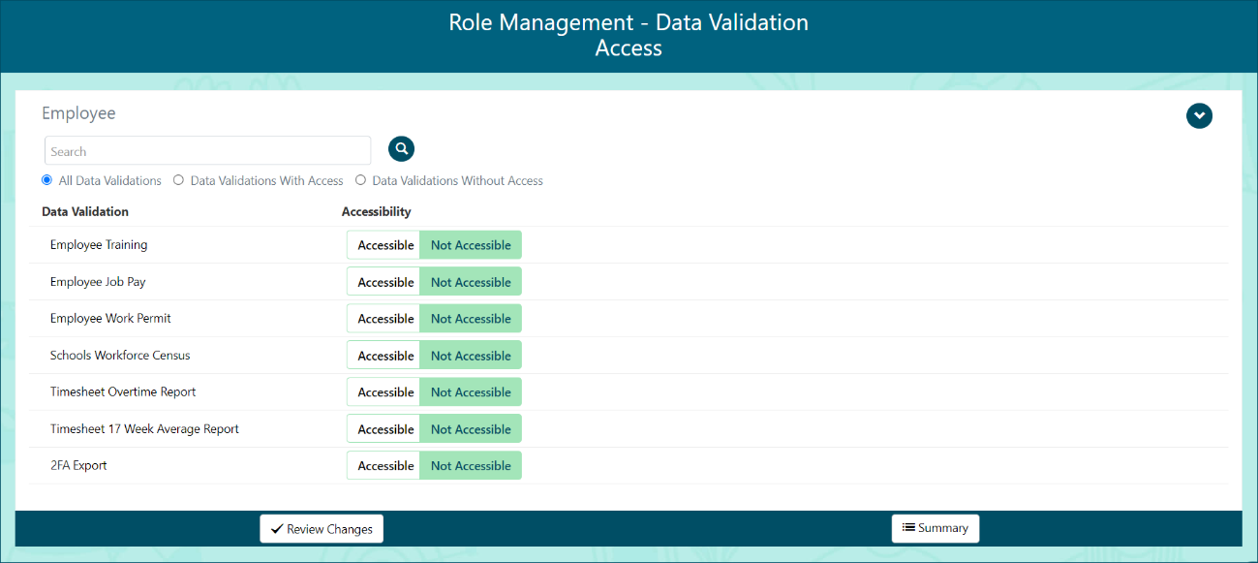Click the Schools Workforce Census label
1258x563 pixels.
click(120, 356)
